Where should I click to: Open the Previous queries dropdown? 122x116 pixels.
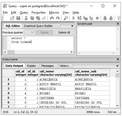[29, 32]
